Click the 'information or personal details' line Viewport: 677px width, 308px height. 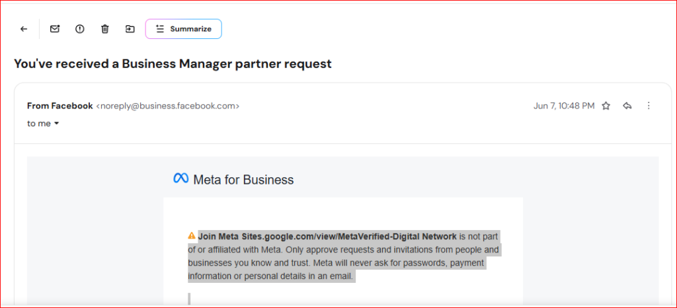pos(270,277)
